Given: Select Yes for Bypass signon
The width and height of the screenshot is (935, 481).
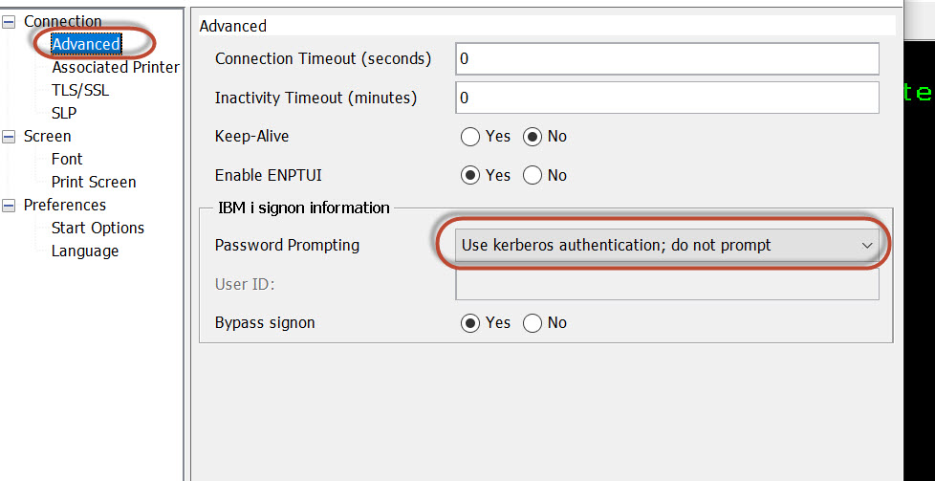Looking at the screenshot, I should point(470,323).
